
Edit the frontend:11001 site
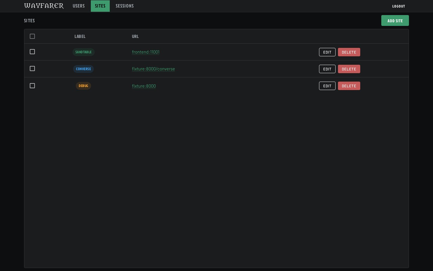point(327,52)
